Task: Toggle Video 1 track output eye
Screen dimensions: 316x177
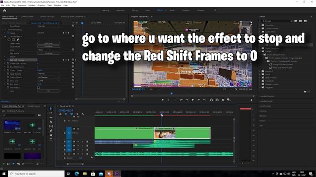Action: [78, 129]
